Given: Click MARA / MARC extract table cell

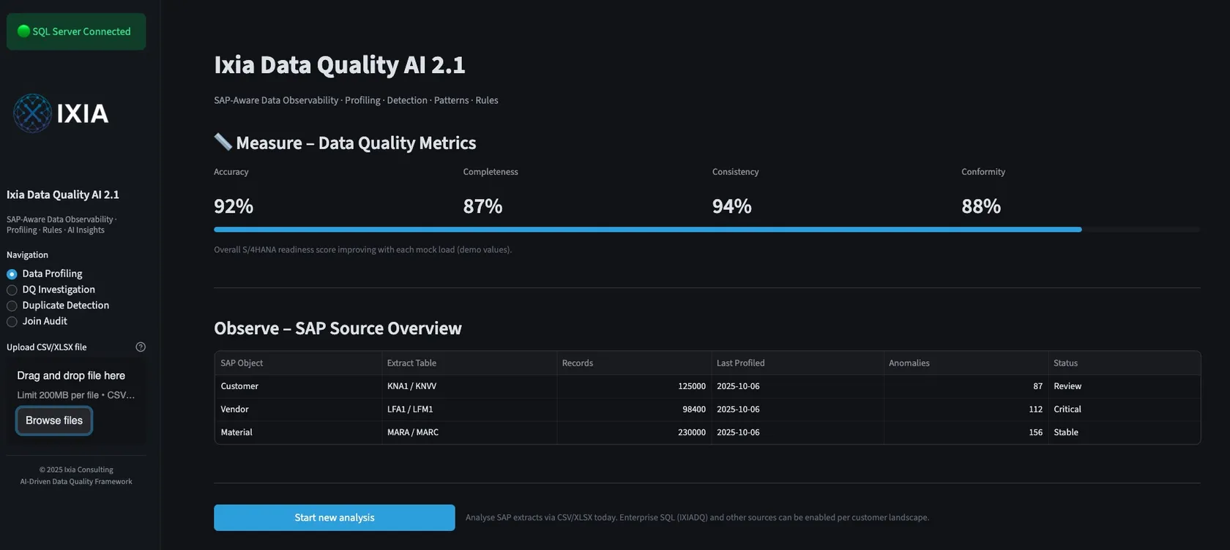Looking at the screenshot, I should [469, 432].
